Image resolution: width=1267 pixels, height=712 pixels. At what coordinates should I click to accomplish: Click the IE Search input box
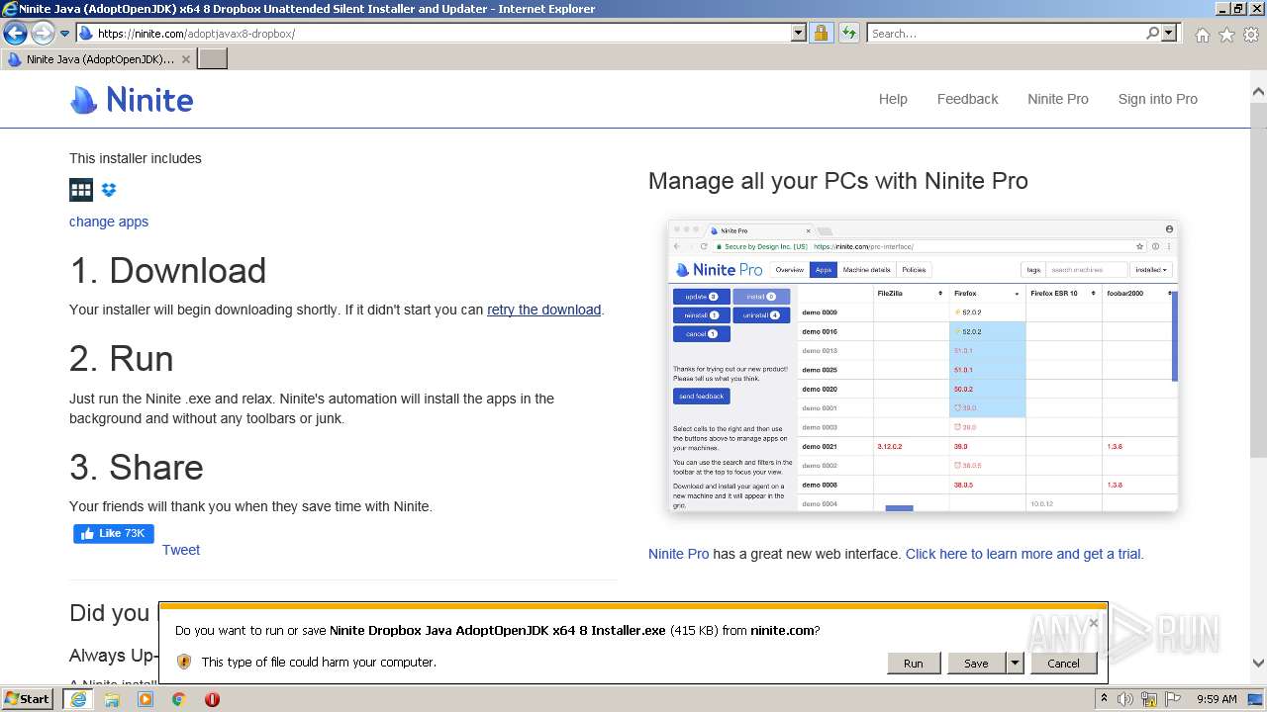1006,33
